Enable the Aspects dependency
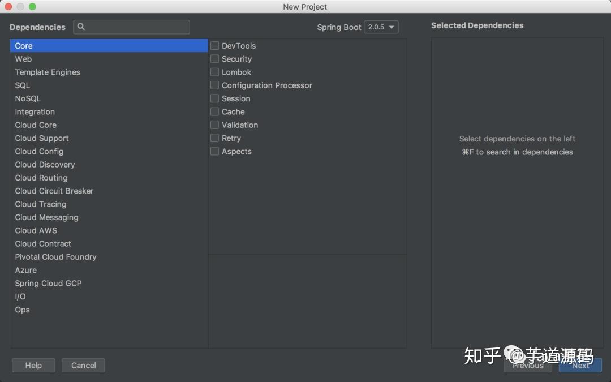 (214, 151)
